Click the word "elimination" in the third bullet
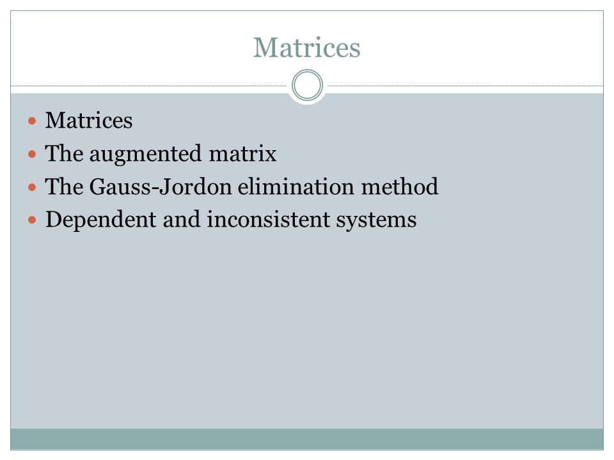 coord(296,187)
